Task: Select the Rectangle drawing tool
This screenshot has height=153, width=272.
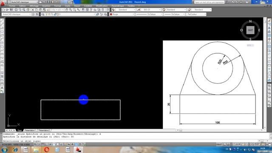Action: click(2, 35)
